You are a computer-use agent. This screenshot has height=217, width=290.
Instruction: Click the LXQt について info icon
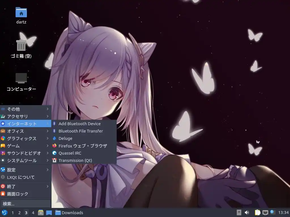click(x=3, y=177)
